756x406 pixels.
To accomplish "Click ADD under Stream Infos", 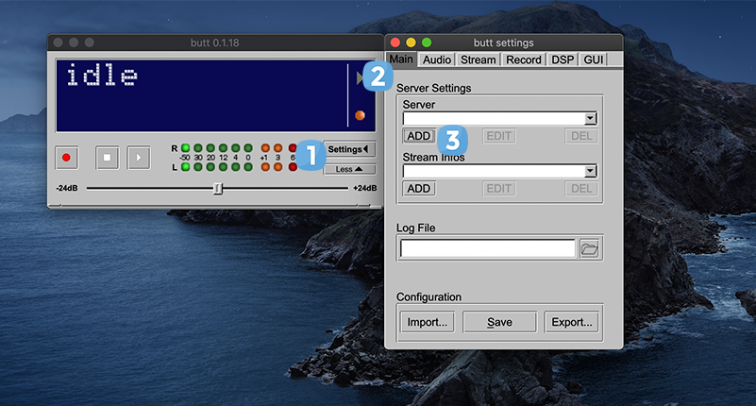I will [x=419, y=189].
